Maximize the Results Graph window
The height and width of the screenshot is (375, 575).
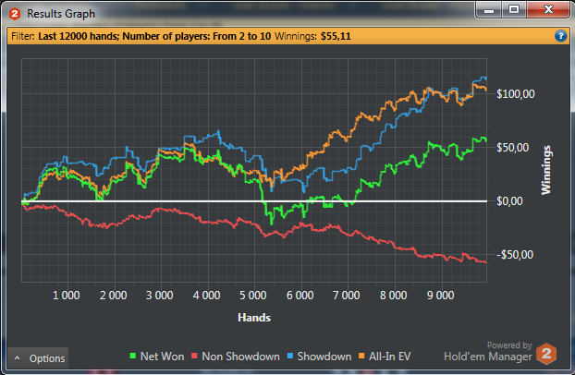(x=514, y=10)
